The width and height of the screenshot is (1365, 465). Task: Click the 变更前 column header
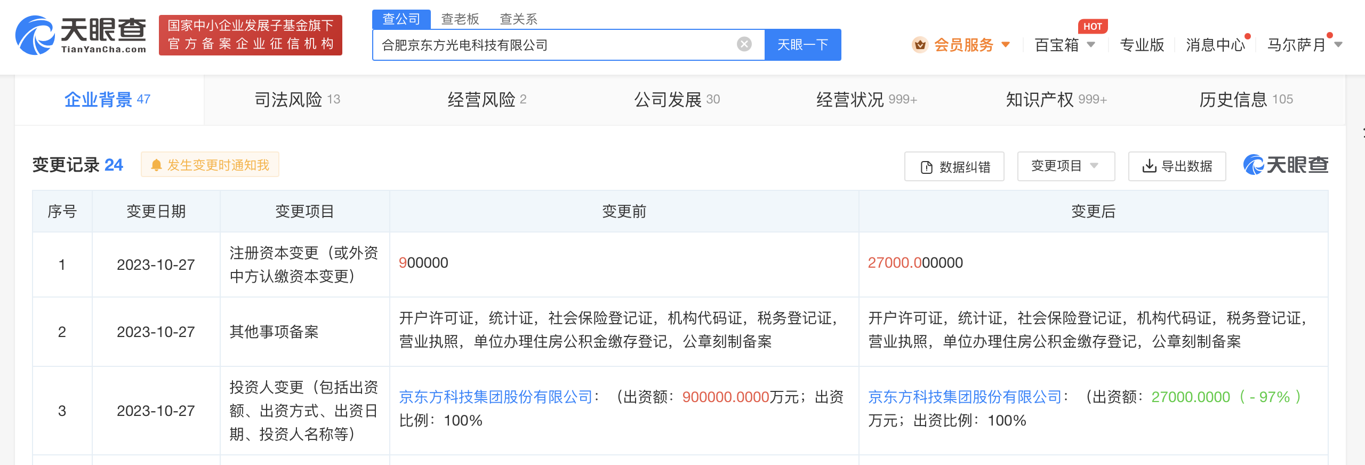[624, 212]
